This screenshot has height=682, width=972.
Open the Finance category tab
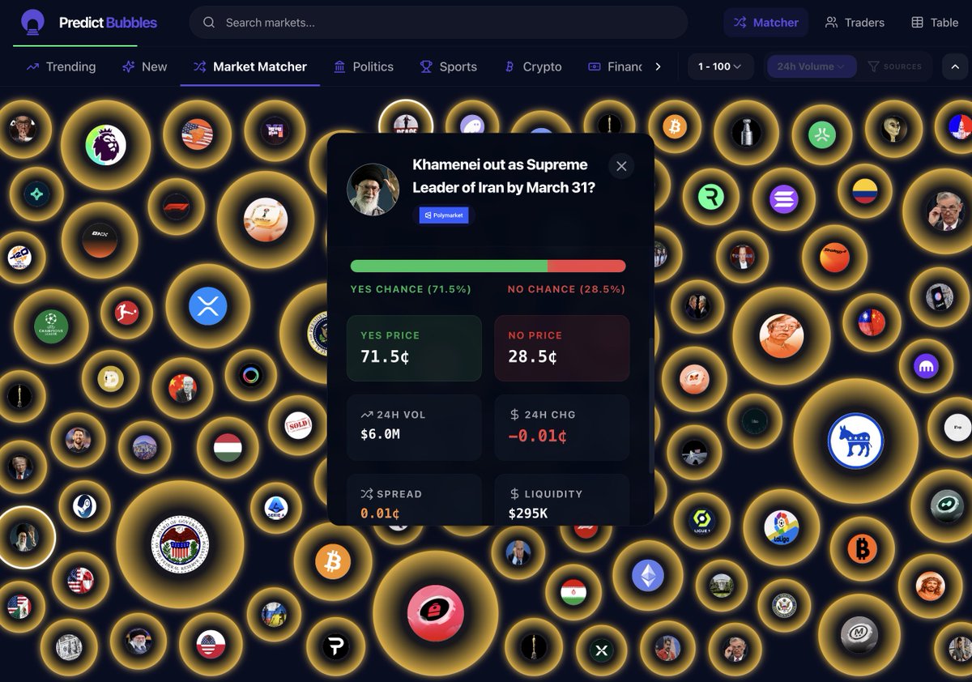coord(615,66)
